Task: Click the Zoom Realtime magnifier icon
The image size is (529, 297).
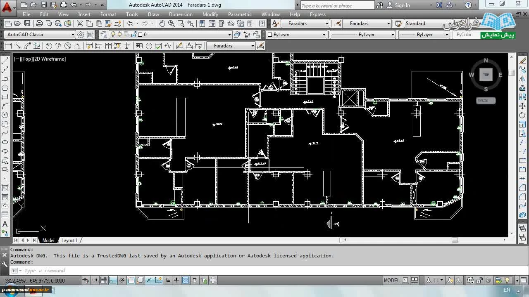Action: click(171, 24)
